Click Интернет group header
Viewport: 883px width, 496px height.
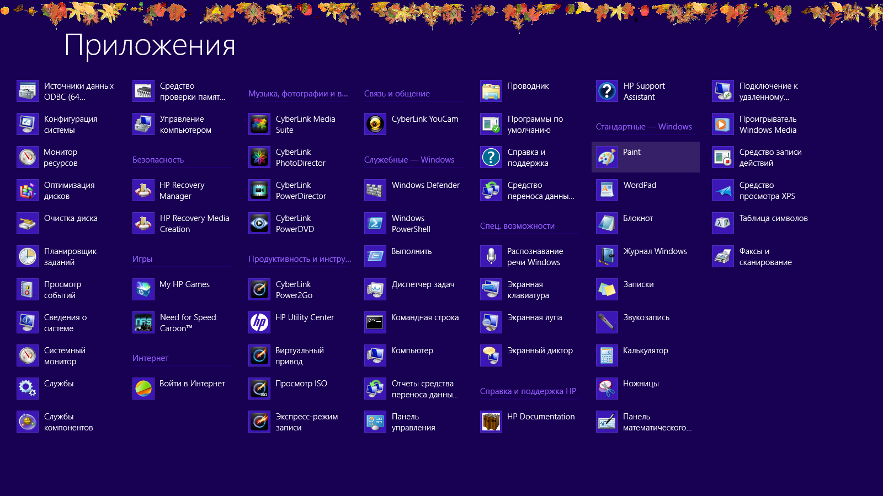pyautogui.click(x=150, y=358)
